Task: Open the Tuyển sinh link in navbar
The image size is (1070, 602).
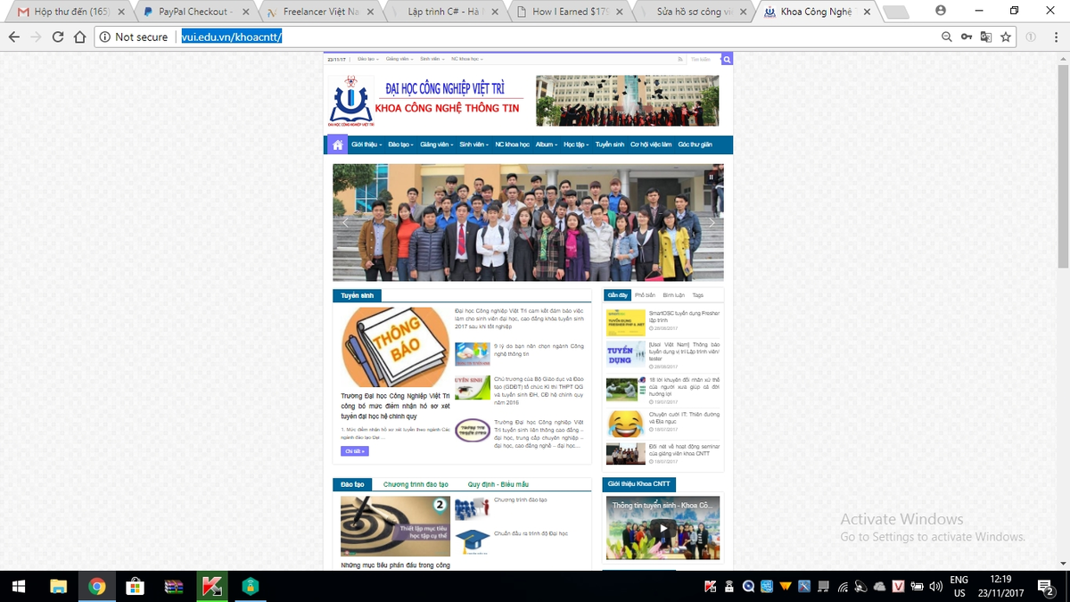Action: pos(610,144)
